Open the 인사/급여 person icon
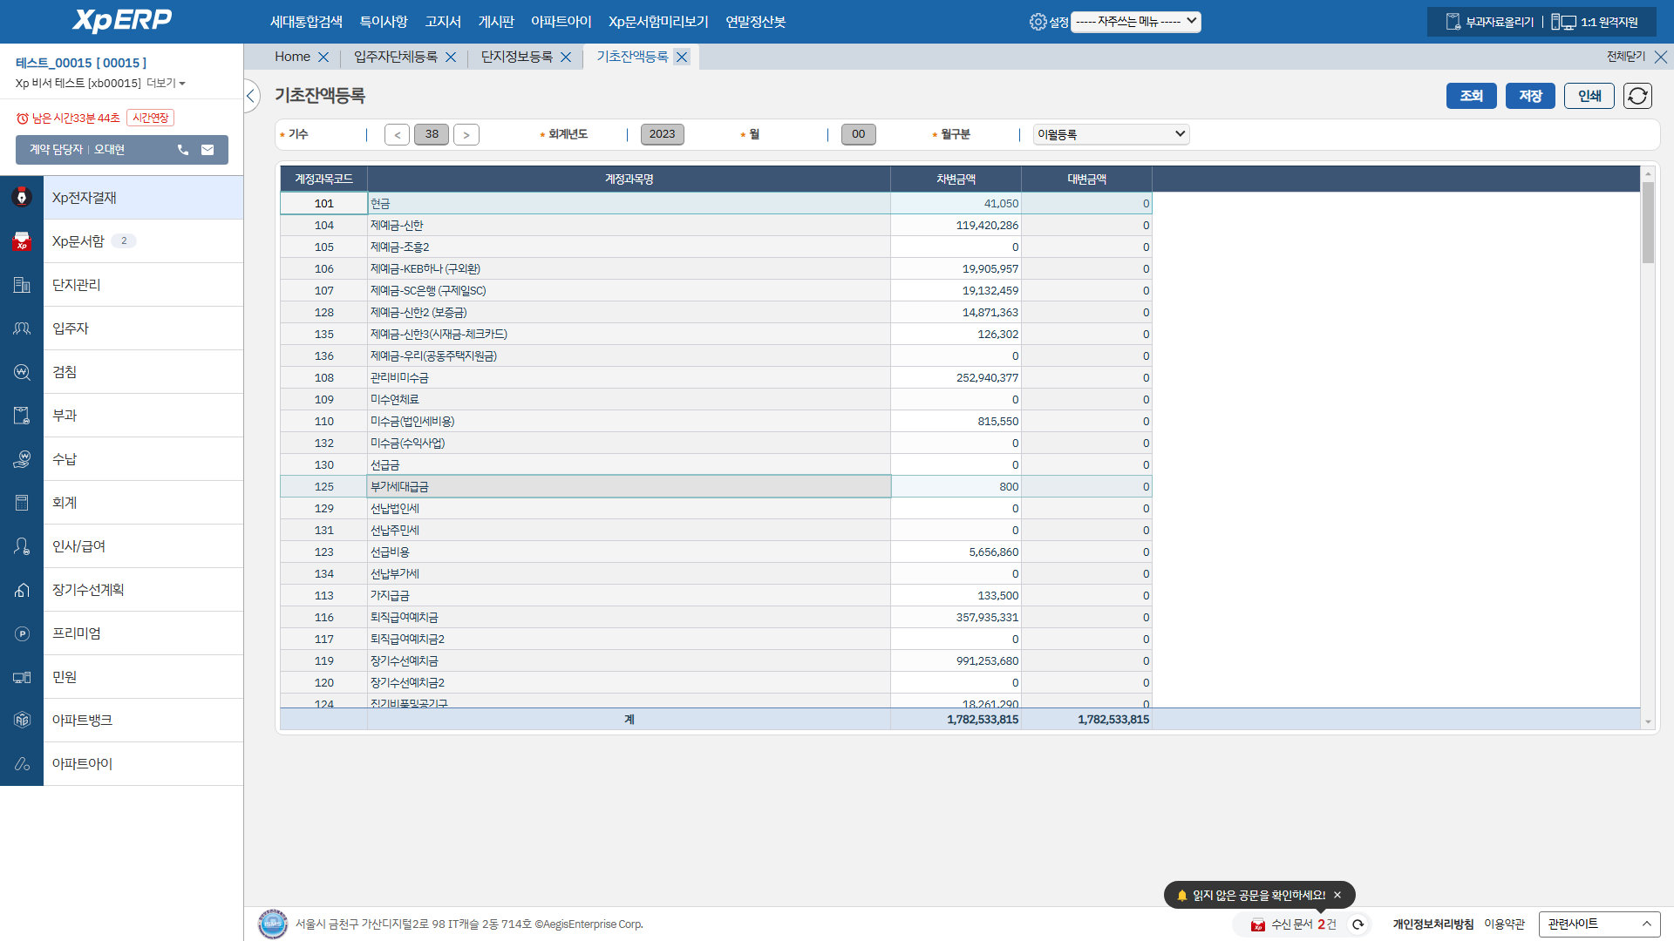This screenshot has height=941, width=1674. tap(22, 546)
